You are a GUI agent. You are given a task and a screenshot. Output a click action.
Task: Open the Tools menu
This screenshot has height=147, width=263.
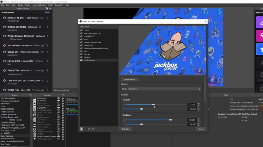click(50, 5)
